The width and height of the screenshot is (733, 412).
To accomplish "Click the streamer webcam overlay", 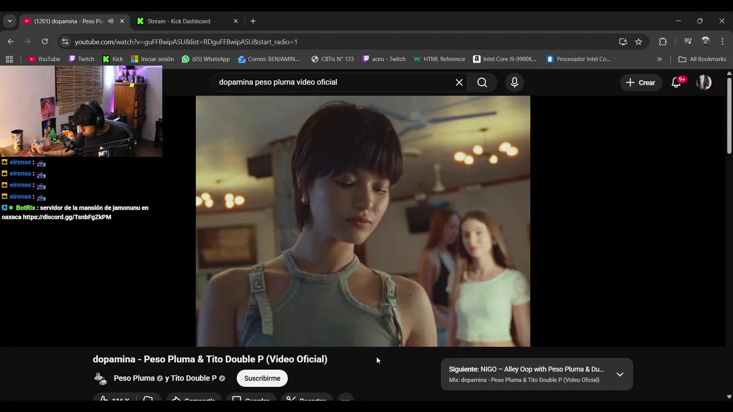I will tap(81, 111).
